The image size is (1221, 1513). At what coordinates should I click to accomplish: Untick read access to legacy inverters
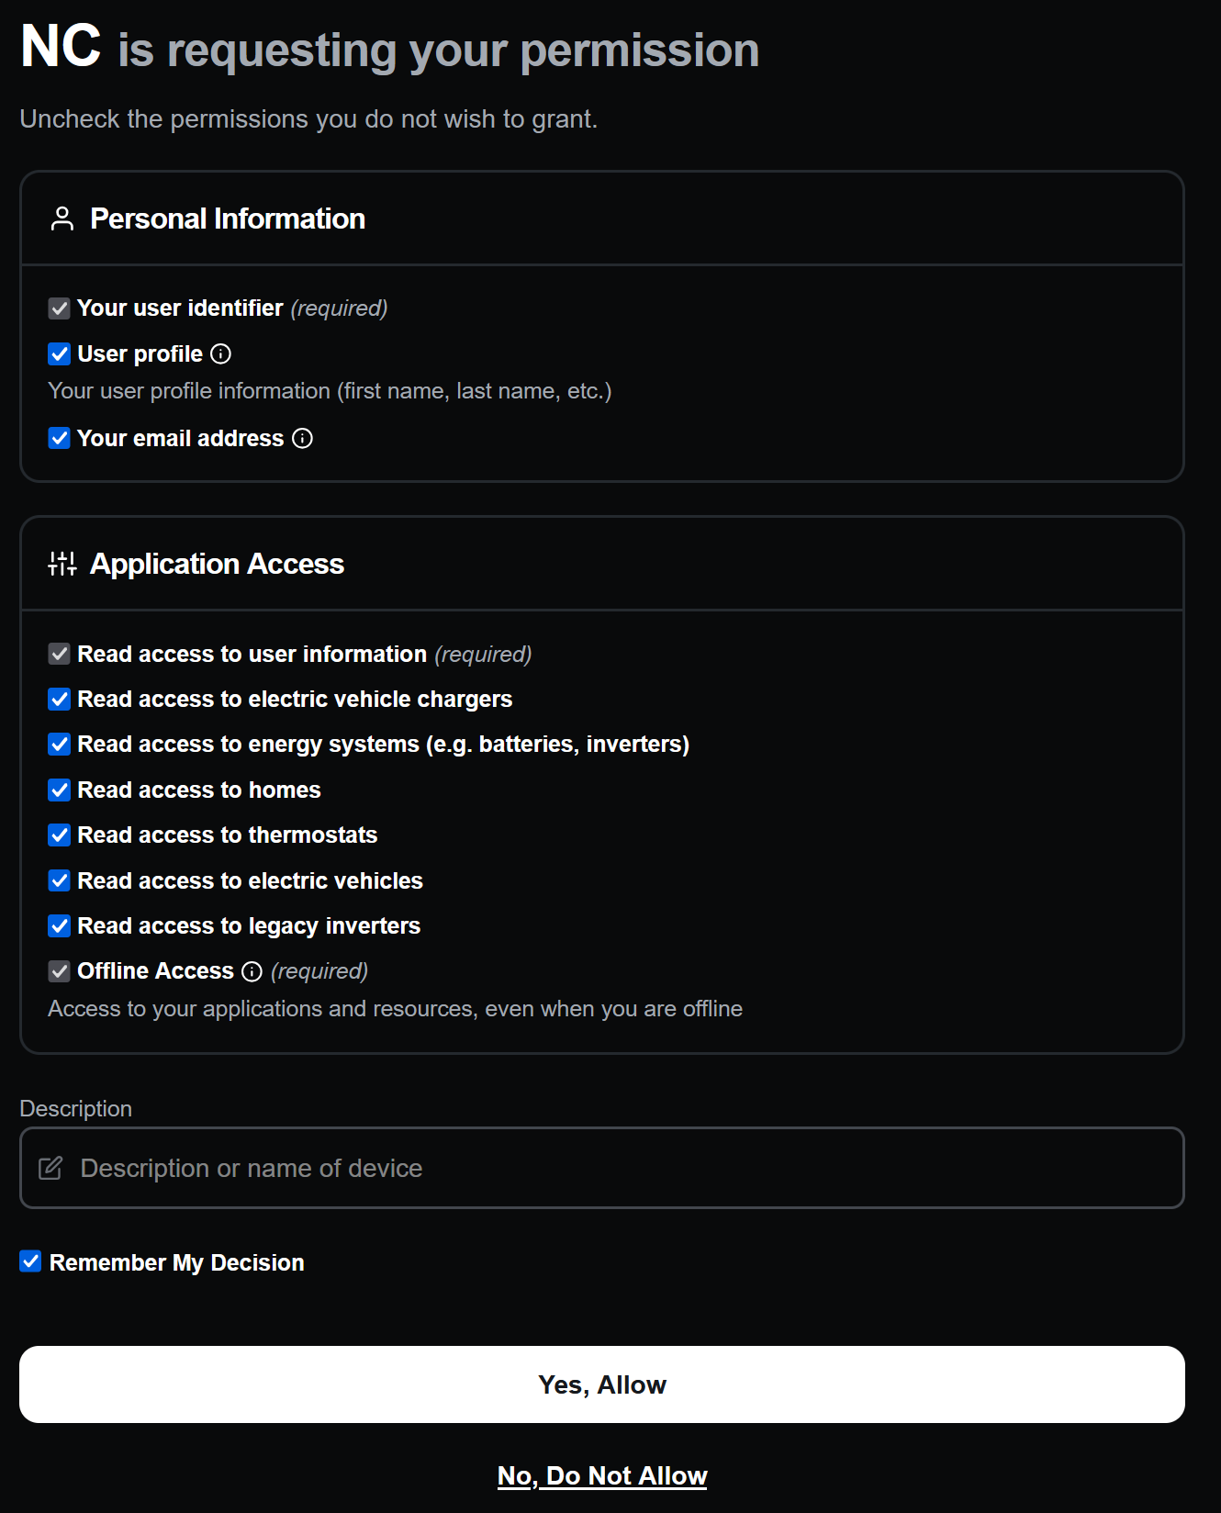pyautogui.click(x=60, y=926)
